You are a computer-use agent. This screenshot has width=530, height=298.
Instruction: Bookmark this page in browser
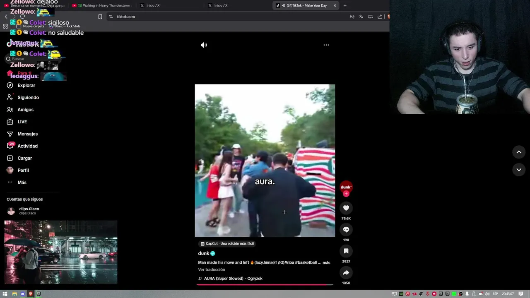coord(100,17)
